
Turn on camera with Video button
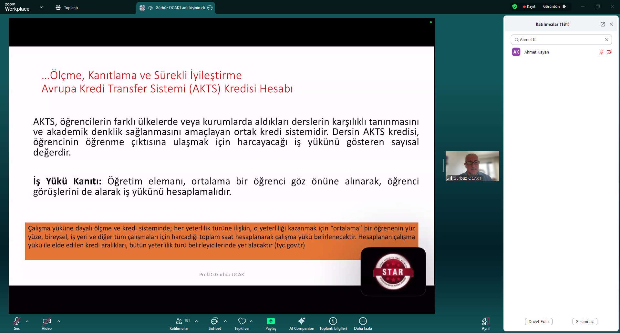pos(46,321)
